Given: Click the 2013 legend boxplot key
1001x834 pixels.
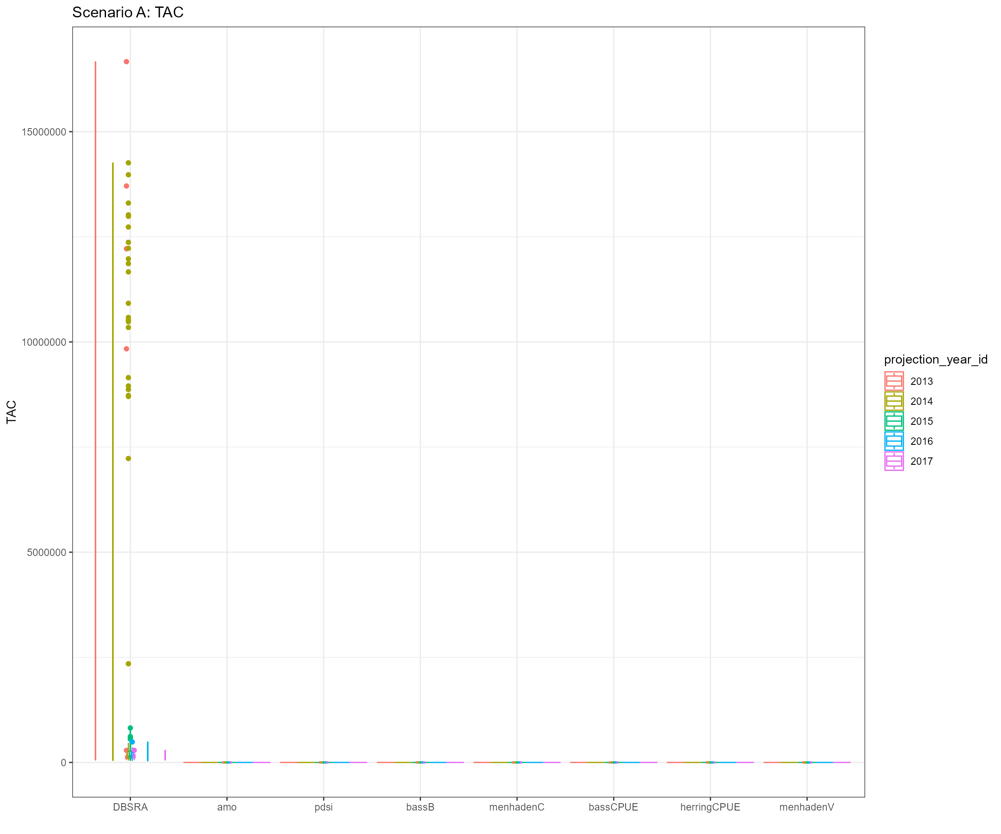Looking at the screenshot, I should point(894,381).
